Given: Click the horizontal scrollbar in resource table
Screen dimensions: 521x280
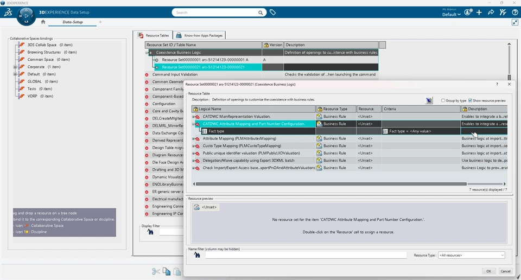Looking at the screenshot, I should (331, 183).
